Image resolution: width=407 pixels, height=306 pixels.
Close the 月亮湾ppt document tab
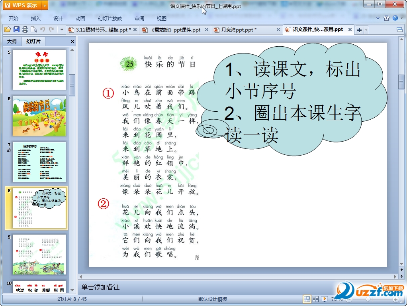278,30
